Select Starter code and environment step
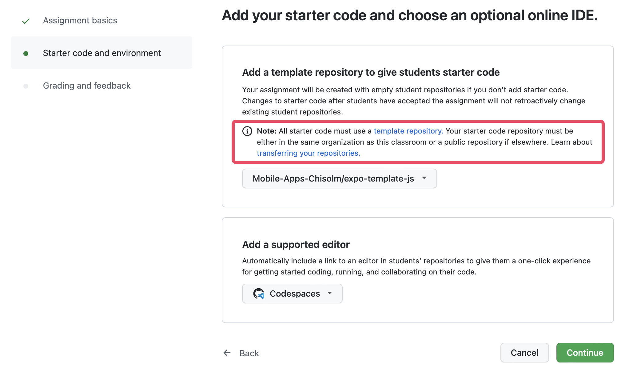 coord(102,53)
